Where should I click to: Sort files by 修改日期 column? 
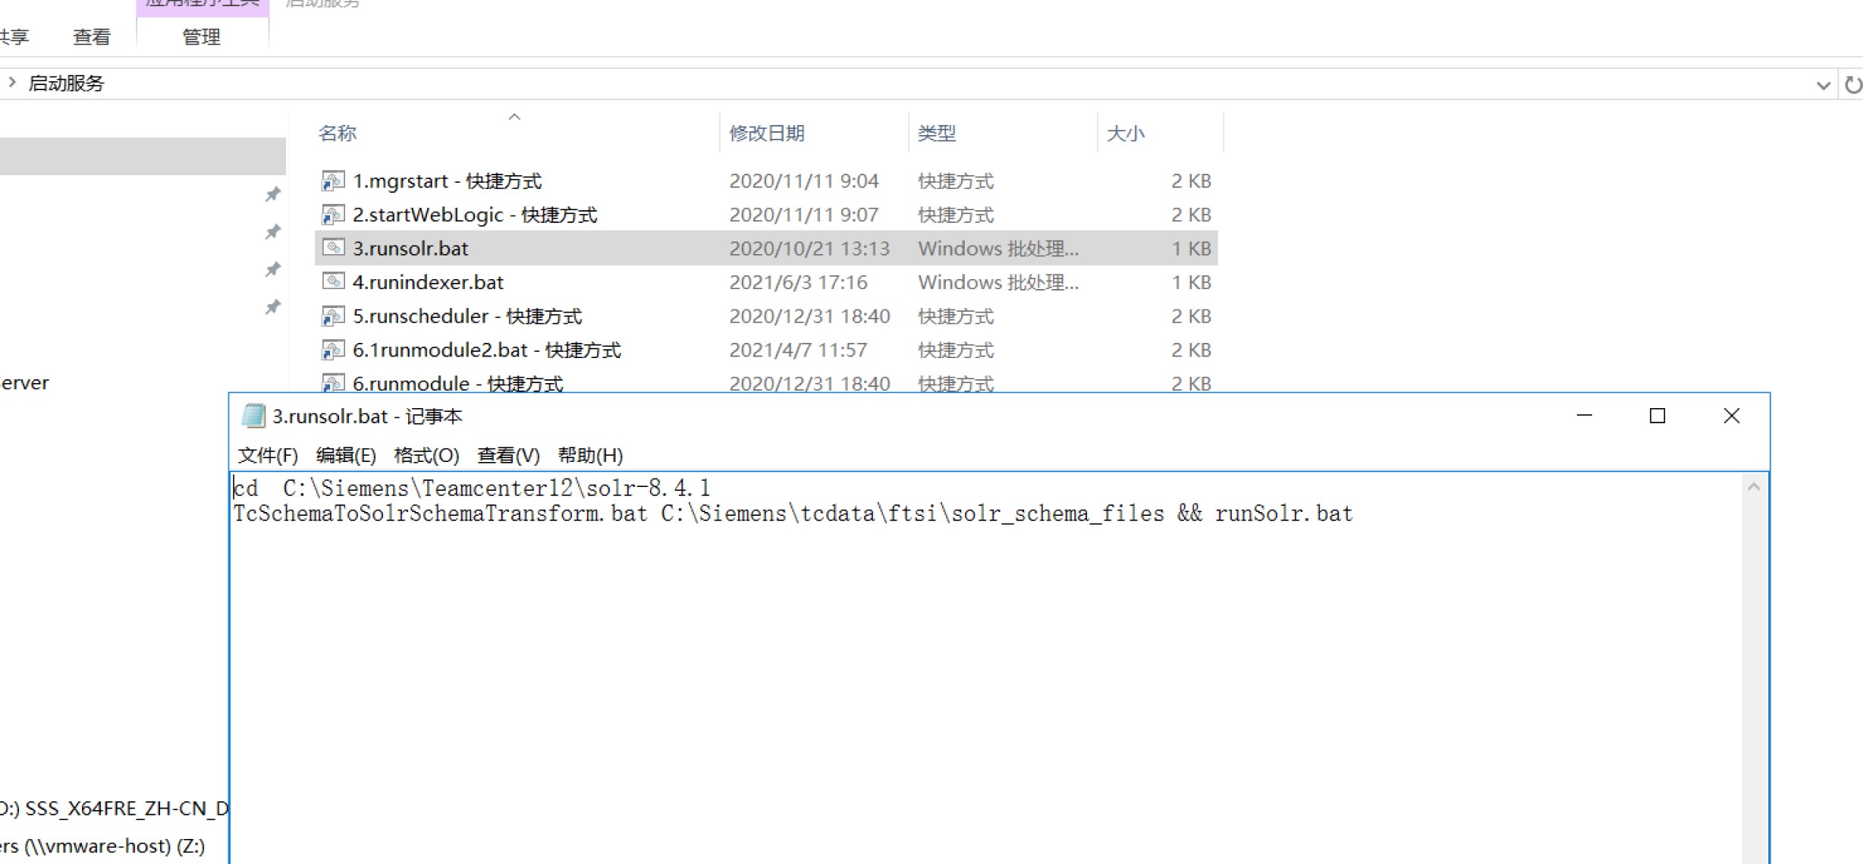767,134
